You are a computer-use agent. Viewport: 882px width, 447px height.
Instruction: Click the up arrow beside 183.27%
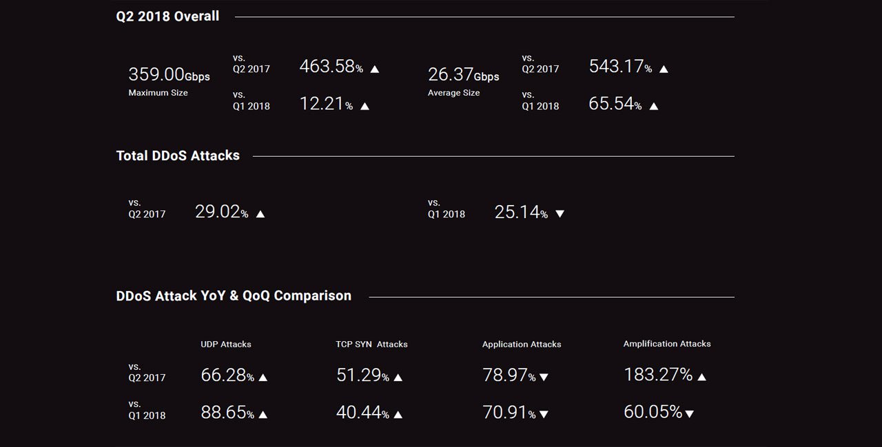(701, 376)
